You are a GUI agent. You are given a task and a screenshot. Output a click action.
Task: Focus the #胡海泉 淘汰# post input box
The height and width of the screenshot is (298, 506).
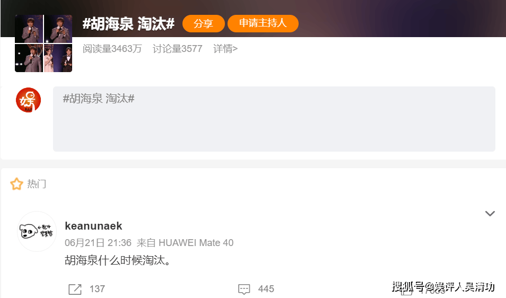coord(274,119)
